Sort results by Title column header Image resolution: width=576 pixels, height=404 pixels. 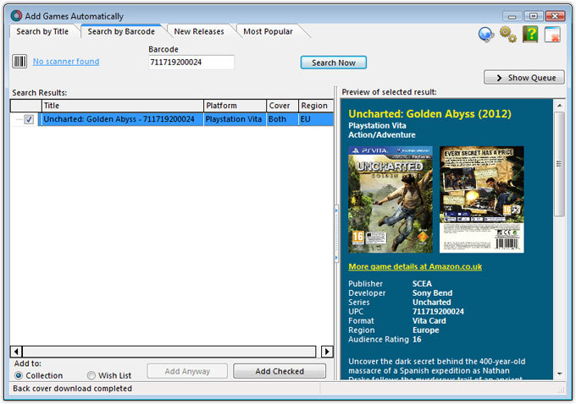(122, 106)
